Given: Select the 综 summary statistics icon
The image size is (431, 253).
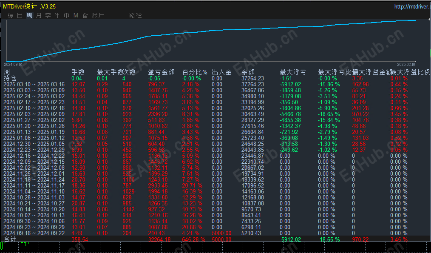Looking at the screenshot, I should [10, 15].
